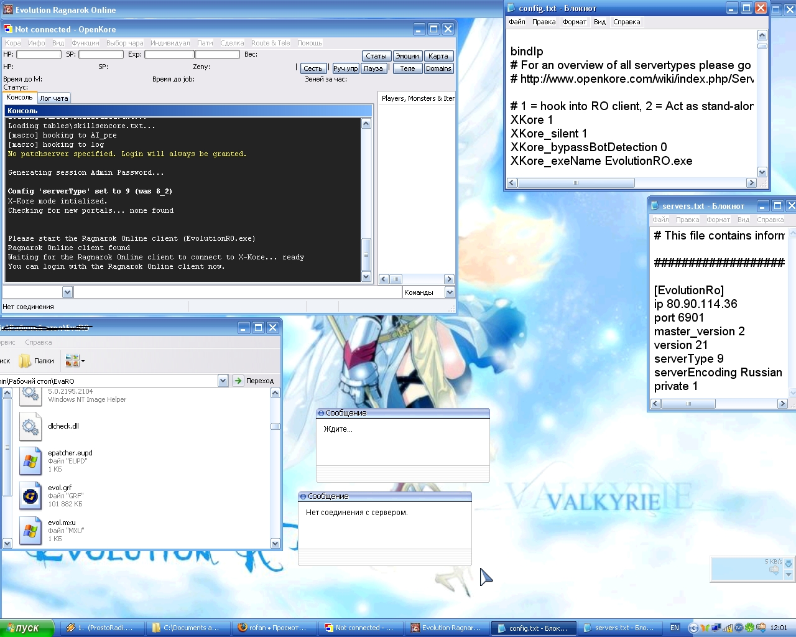This screenshot has width=796, height=637.
Task: Expand the left combo box below console
Action: [68, 292]
